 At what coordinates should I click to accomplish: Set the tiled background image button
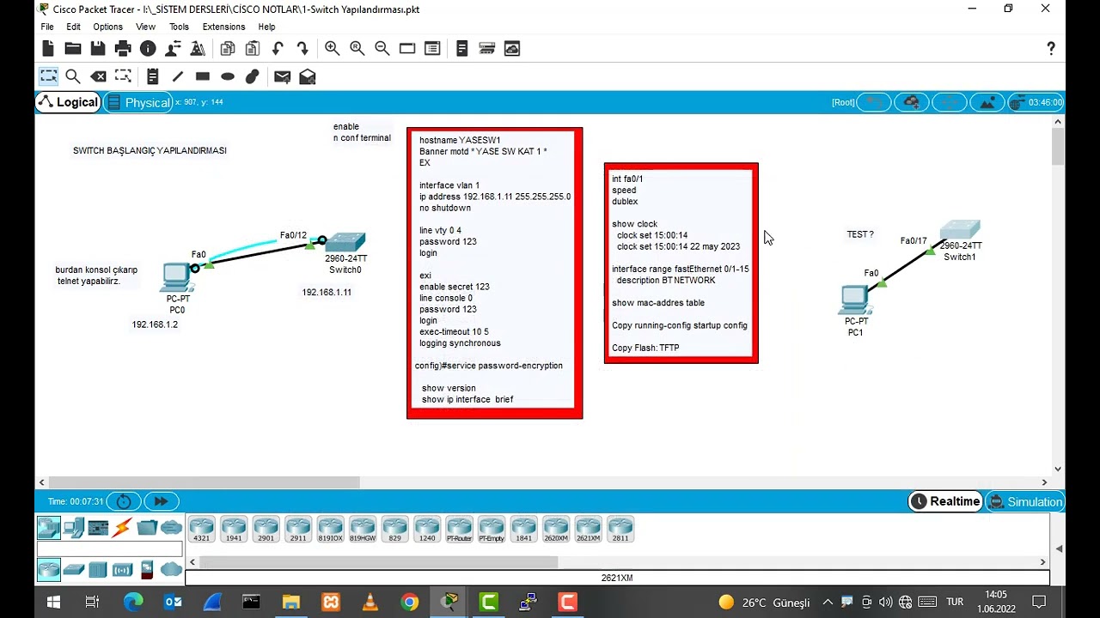coord(987,102)
